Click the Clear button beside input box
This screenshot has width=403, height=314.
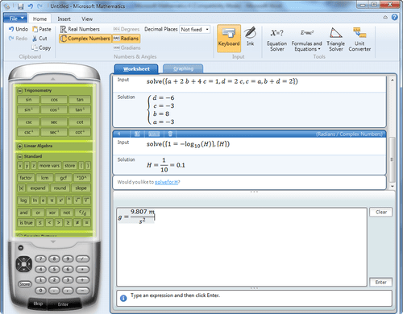[381, 212]
